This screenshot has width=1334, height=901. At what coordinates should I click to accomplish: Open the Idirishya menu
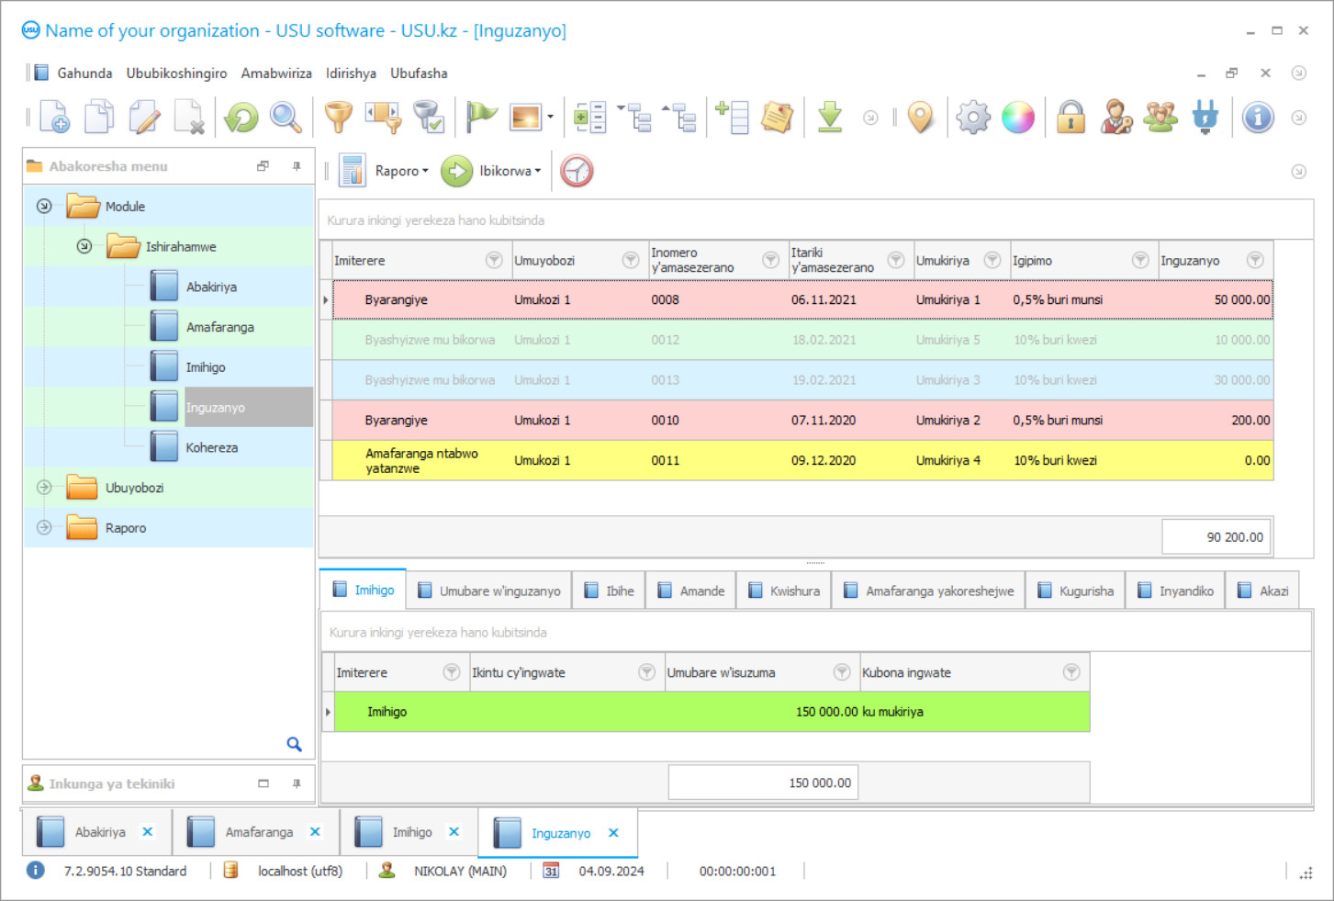pyautogui.click(x=351, y=73)
